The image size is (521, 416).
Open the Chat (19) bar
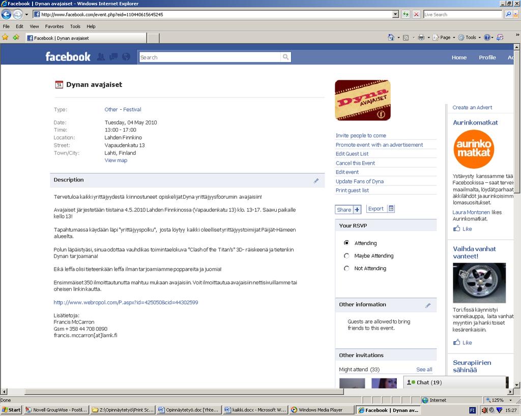(x=455, y=382)
